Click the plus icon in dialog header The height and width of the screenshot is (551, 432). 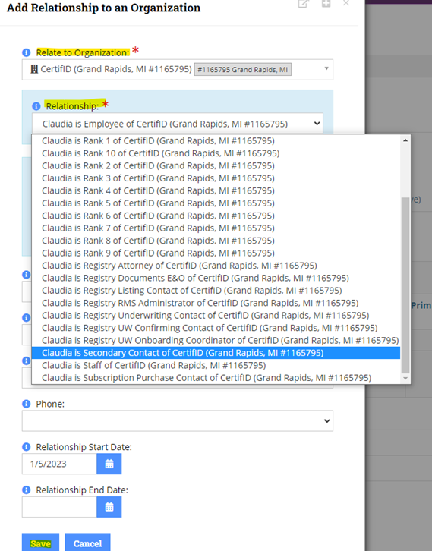[x=326, y=4]
